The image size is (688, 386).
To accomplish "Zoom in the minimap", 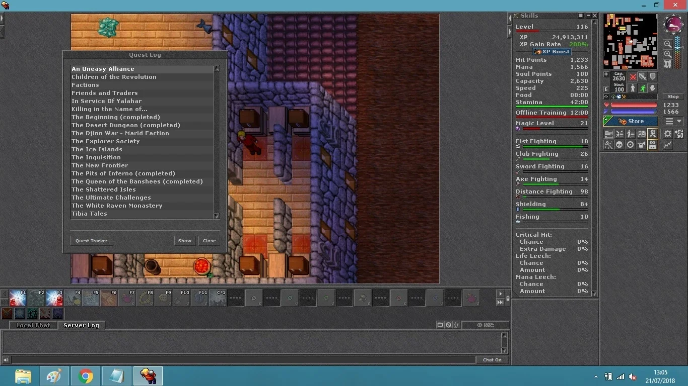I will point(668,54).
